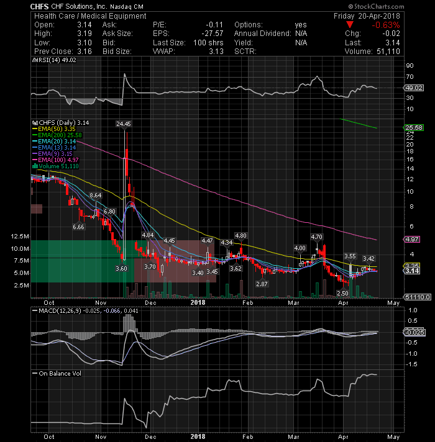Click the EPS -27.57 value

(212, 34)
